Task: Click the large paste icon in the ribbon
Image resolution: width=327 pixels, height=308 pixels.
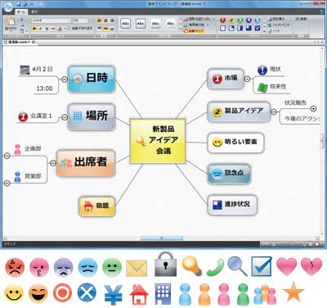Action: pos(11,24)
